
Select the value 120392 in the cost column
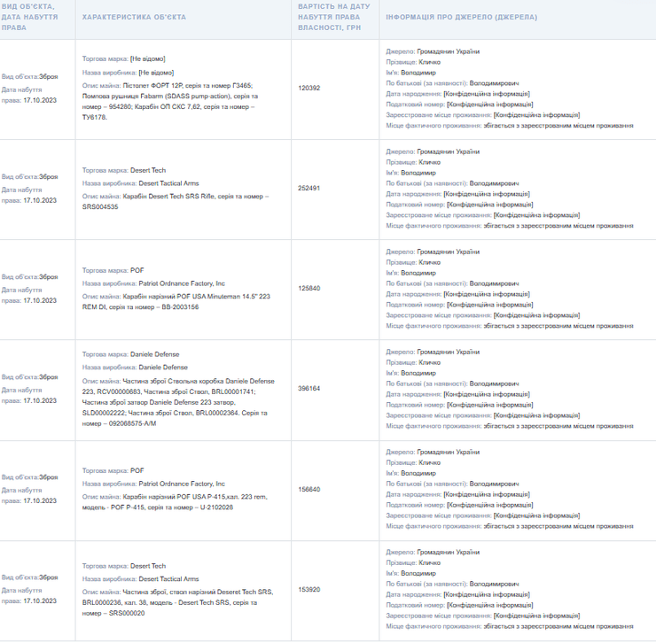pyautogui.click(x=309, y=88)
